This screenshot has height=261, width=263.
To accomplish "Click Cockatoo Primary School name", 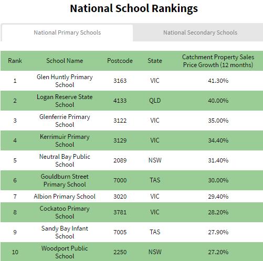I will coord(65,212).
